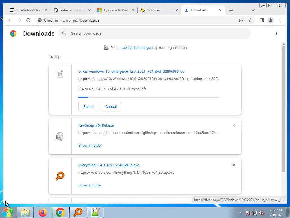Click the forward navigation arrow
The height and width of the screenshot is (218, 290).
(x=19, y=20)
